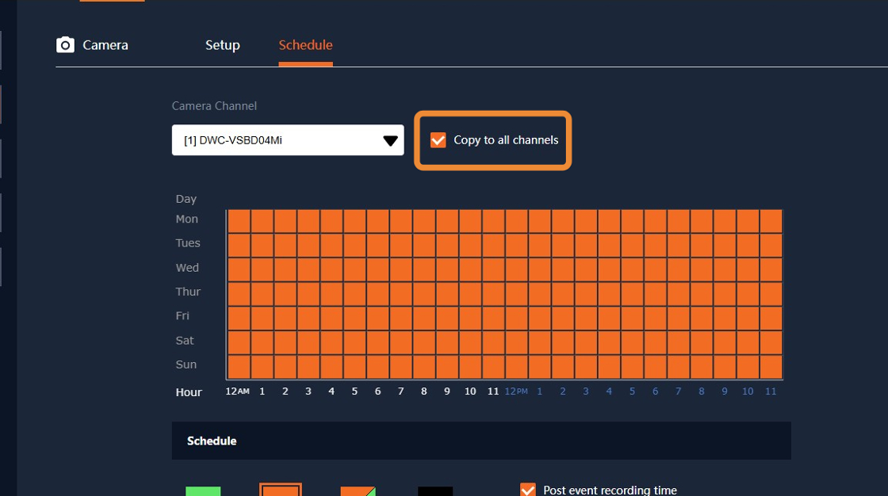Screen dimensions: 888x496
Task: Select the orange and green split swatch
Action: (x=358, y=491)
